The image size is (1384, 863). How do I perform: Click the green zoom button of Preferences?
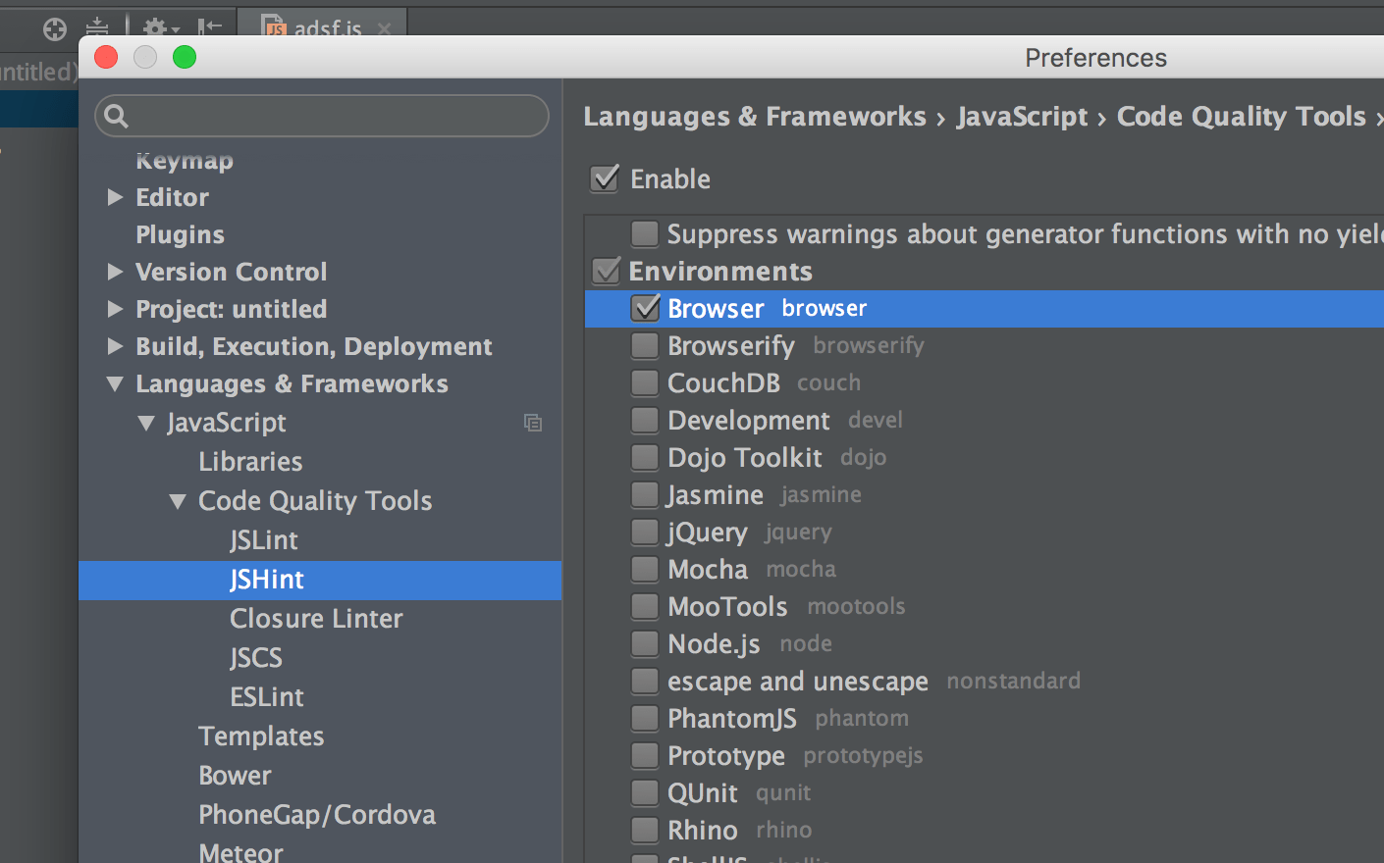point(185,58)
